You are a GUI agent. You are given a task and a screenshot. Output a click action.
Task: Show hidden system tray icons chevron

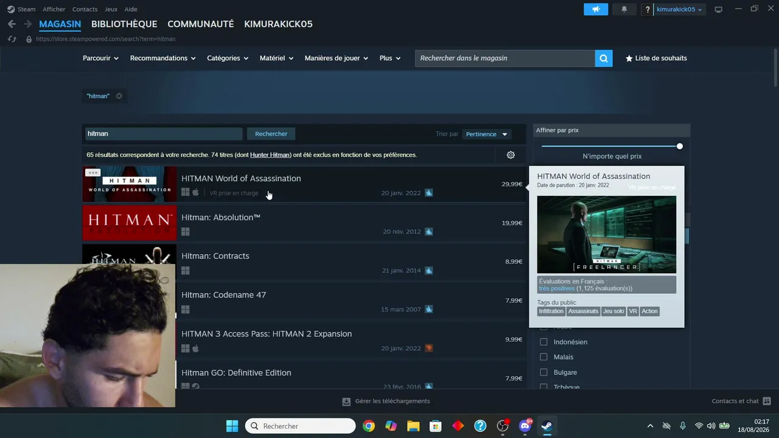click(x=650, y=426)
